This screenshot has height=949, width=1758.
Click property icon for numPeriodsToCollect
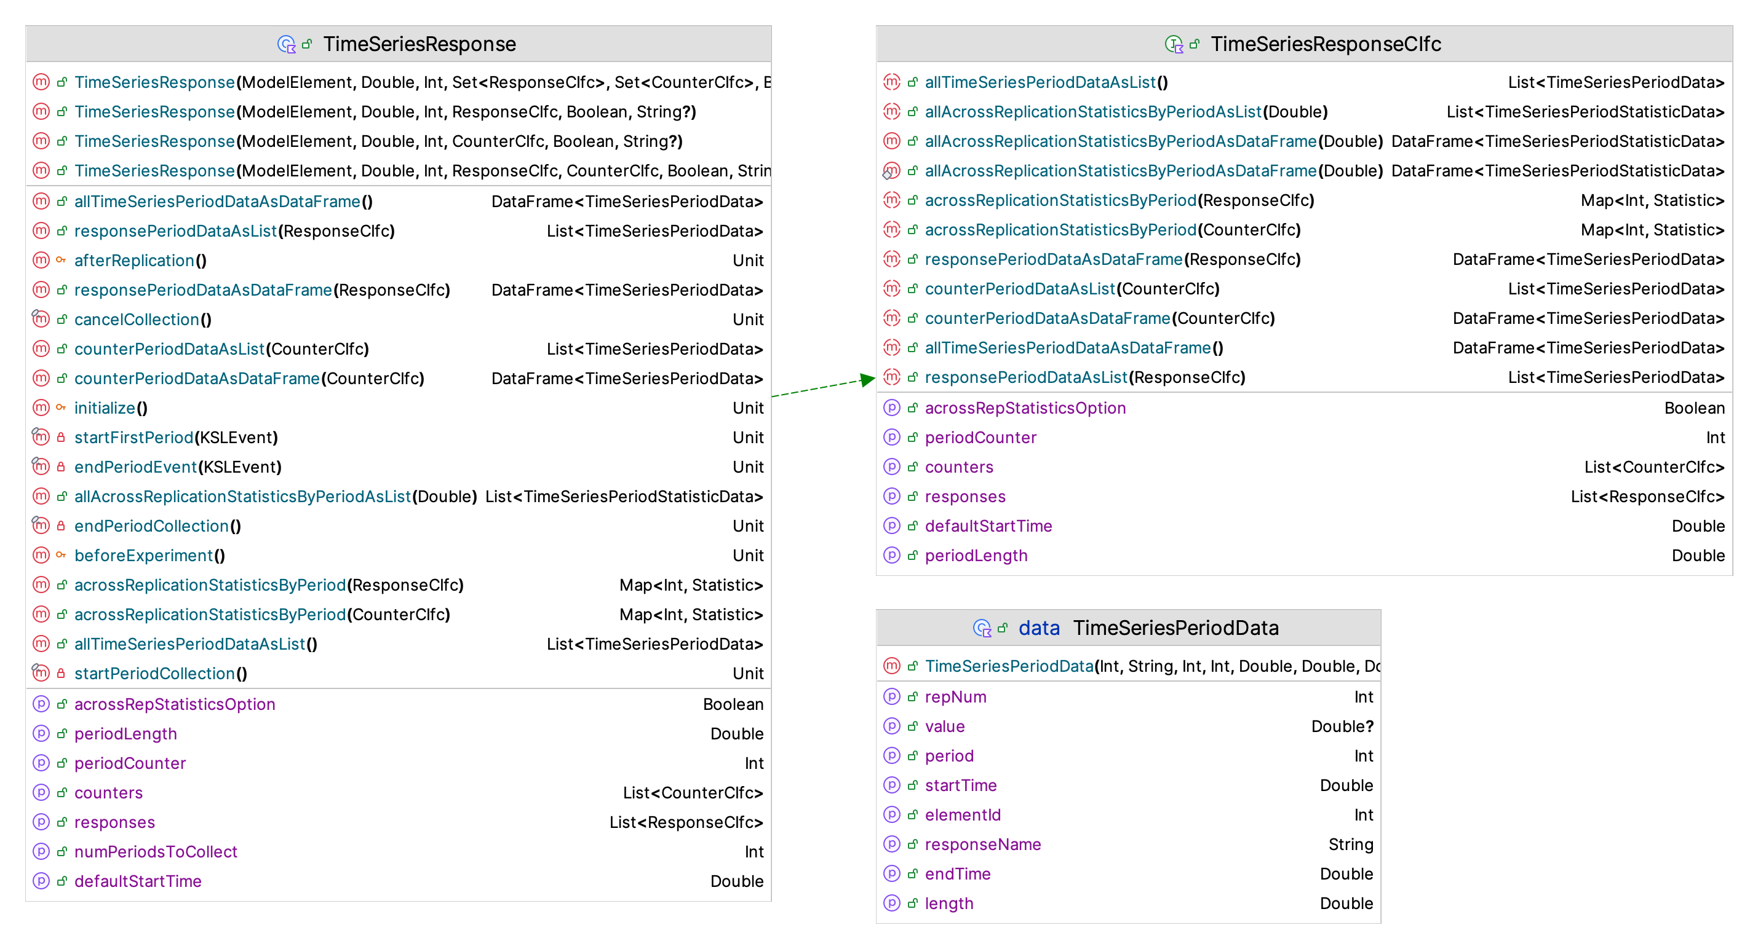pyautogui.click(x=42, y=851)
